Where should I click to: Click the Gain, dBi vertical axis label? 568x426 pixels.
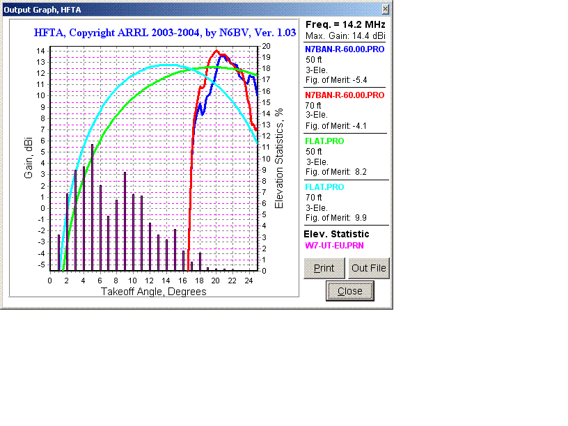(x=29, y=159)
